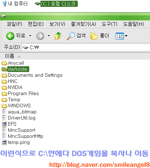Open Forward history dropdown arrow
The image size is (150, 168).
click(49, 36)
